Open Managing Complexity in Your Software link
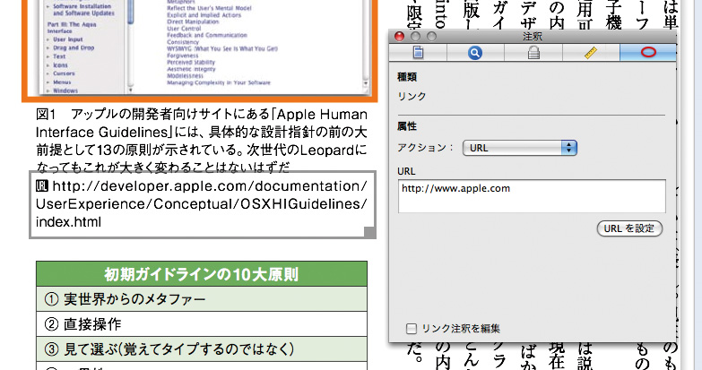The height and width of the screenshot is (370, 702). pos(219,82)
